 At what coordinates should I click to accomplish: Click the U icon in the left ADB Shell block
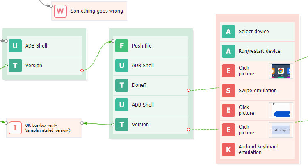coord(15,46)
